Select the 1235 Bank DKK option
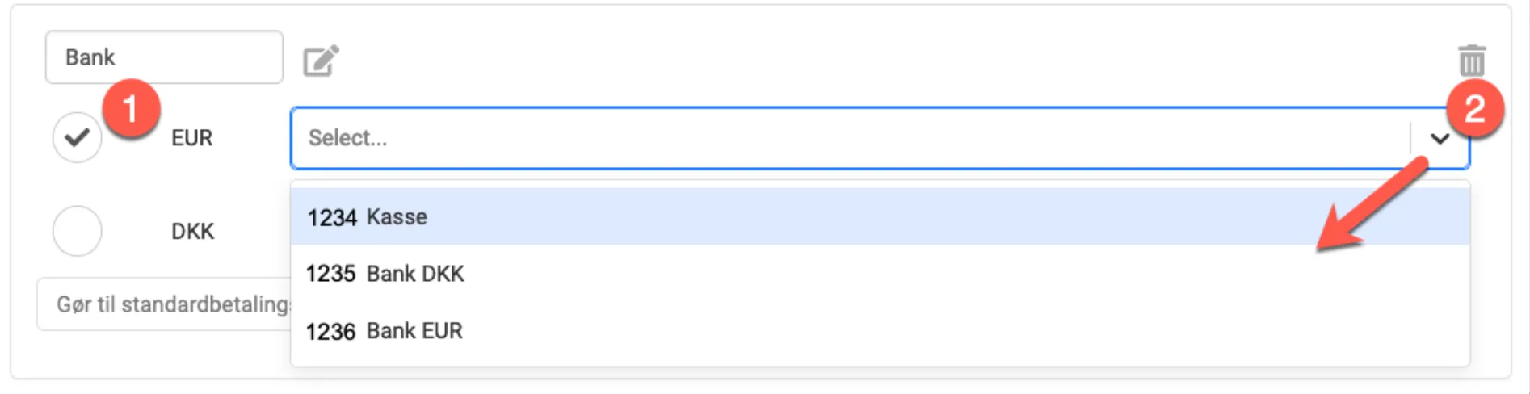Screen dimensions: 1530x394 click(x=415, y=274)
